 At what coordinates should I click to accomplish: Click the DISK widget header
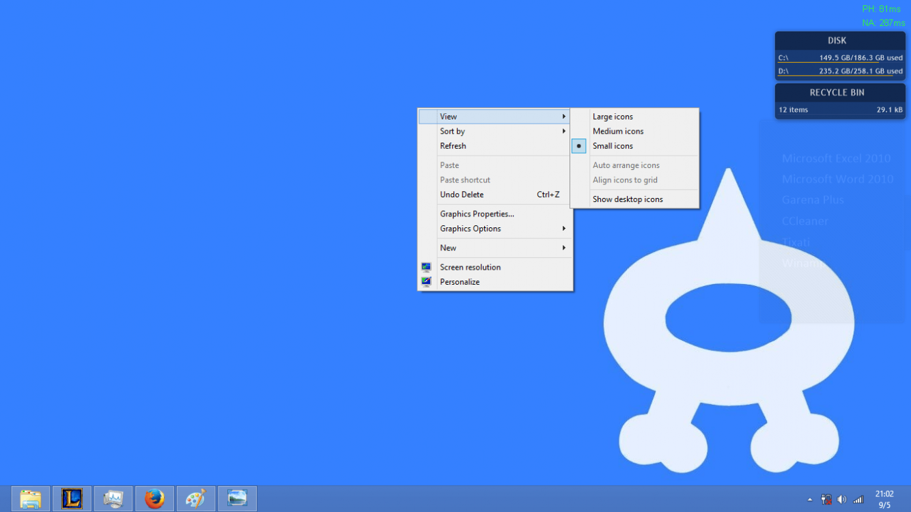tap(840, 41)
